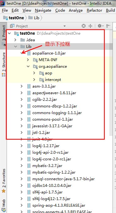This screenshot has height=213, width=116.
Task: Click the commons-pool-1.3.jar archive icon
Action: point(29,119)
